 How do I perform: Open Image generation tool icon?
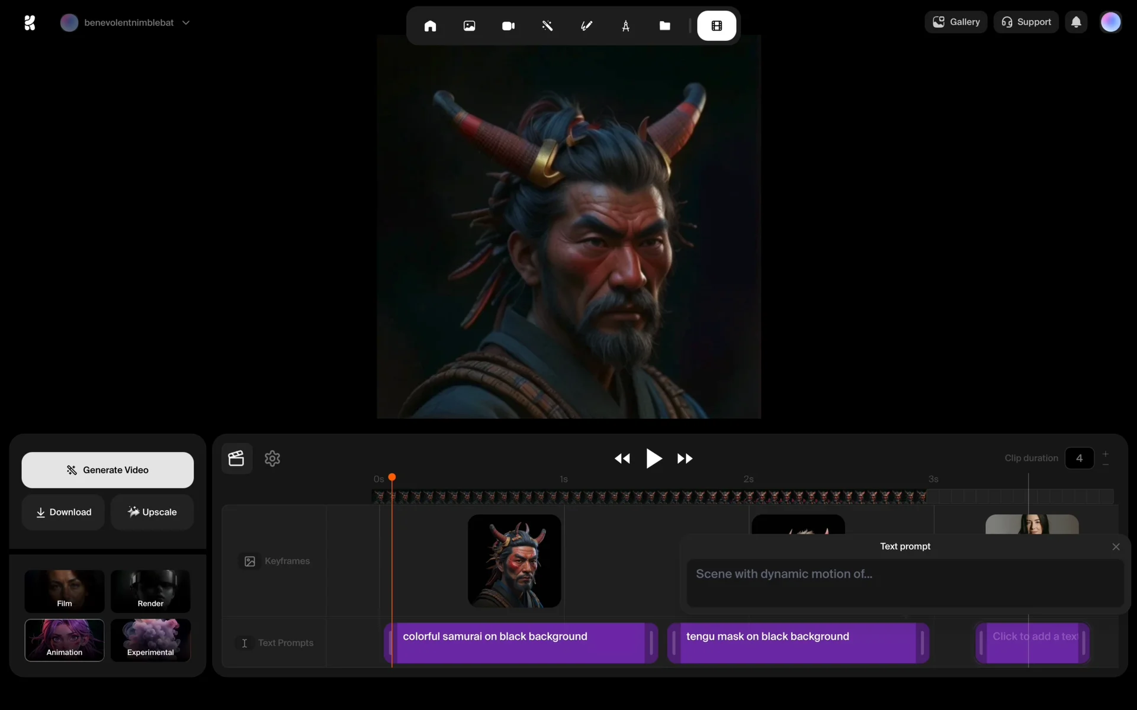pyautogui.click(x=469, y=26)
